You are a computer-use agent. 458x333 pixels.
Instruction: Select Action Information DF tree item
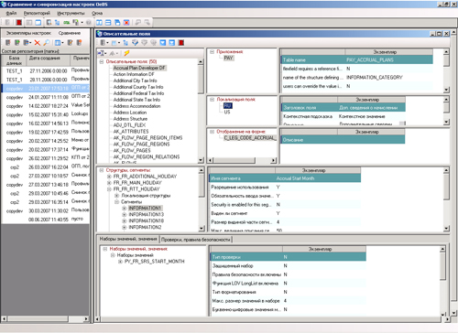pos(134,74)
